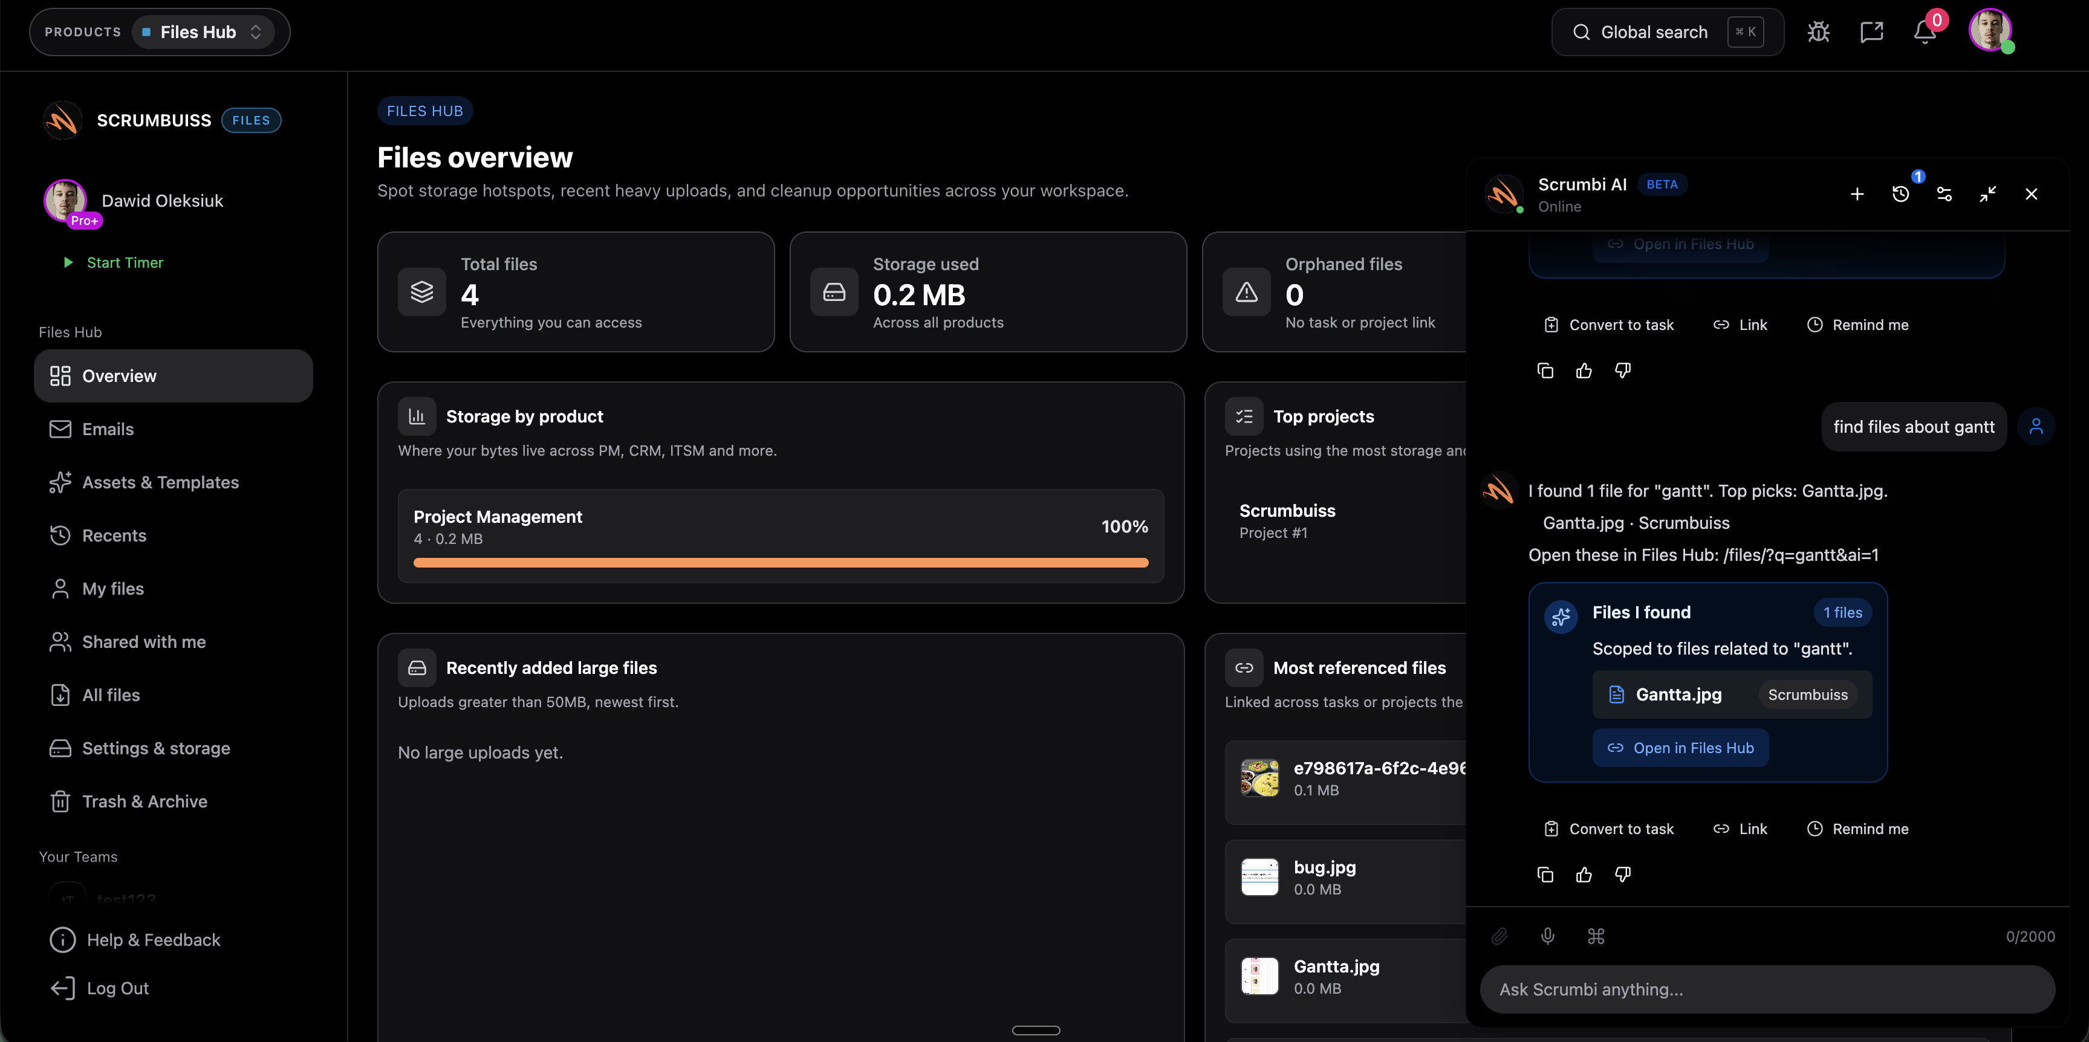The width and height of the screenshot is (2089, 1042).
Task: Open the bug report icon in top bar
Action: point(1818,31)
